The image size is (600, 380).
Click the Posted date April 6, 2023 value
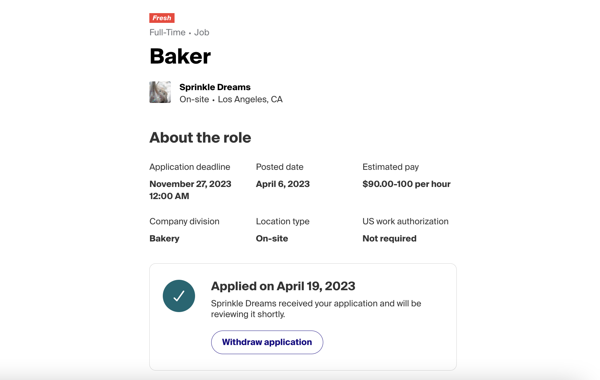click(x=283, y=184)
